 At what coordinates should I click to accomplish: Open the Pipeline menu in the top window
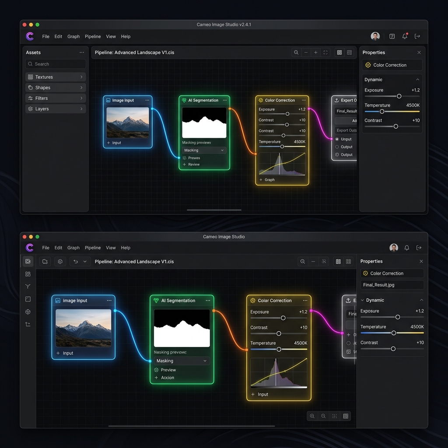point(93,37)
